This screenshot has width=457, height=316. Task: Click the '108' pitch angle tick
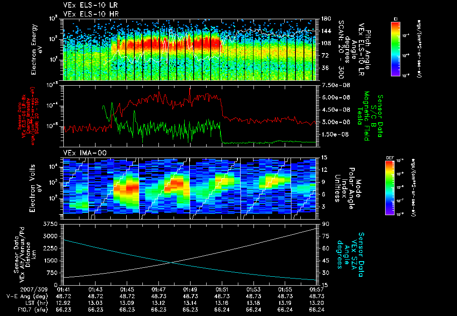coord(326,43)
